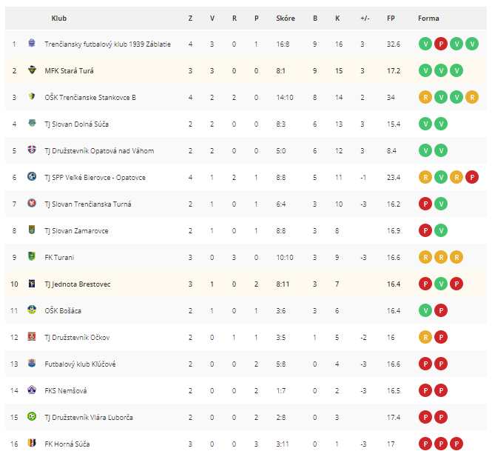Click the first orange R badge for FK Turani

click(425, 257)
